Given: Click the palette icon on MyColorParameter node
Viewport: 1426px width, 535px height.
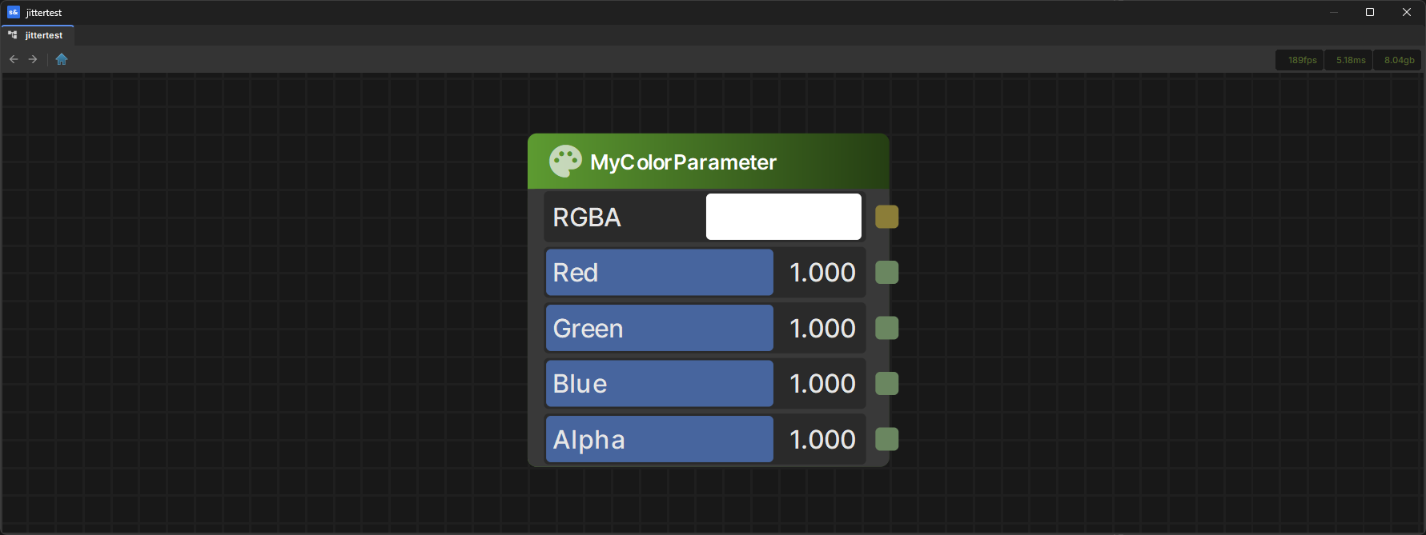Looking at the screenshot, I should (565, 162).
